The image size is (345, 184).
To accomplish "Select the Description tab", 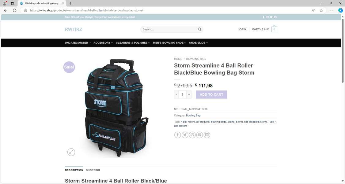I will [74, 170].
